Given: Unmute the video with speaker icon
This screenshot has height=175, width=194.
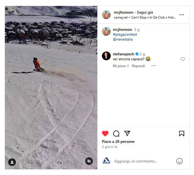Looking at the screenshot, I should click(x=89, y=161).
